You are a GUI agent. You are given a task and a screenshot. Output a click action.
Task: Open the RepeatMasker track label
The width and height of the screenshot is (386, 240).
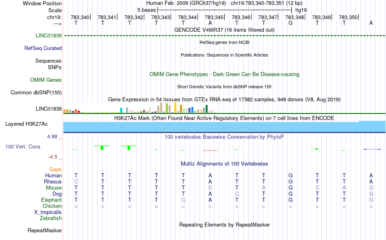tap(45, 231)
